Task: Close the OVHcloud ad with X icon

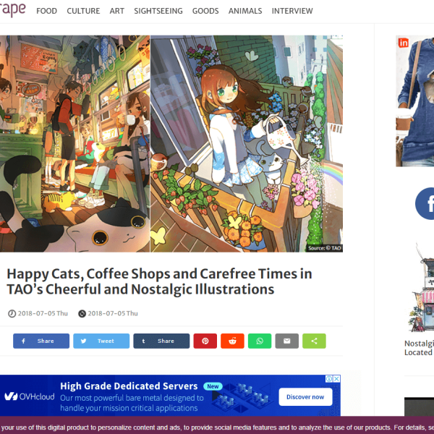Action: tap(336, 379)
